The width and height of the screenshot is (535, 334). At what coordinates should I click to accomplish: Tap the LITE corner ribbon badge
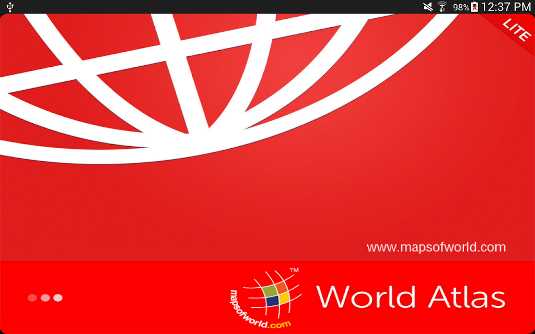point(516,30)
